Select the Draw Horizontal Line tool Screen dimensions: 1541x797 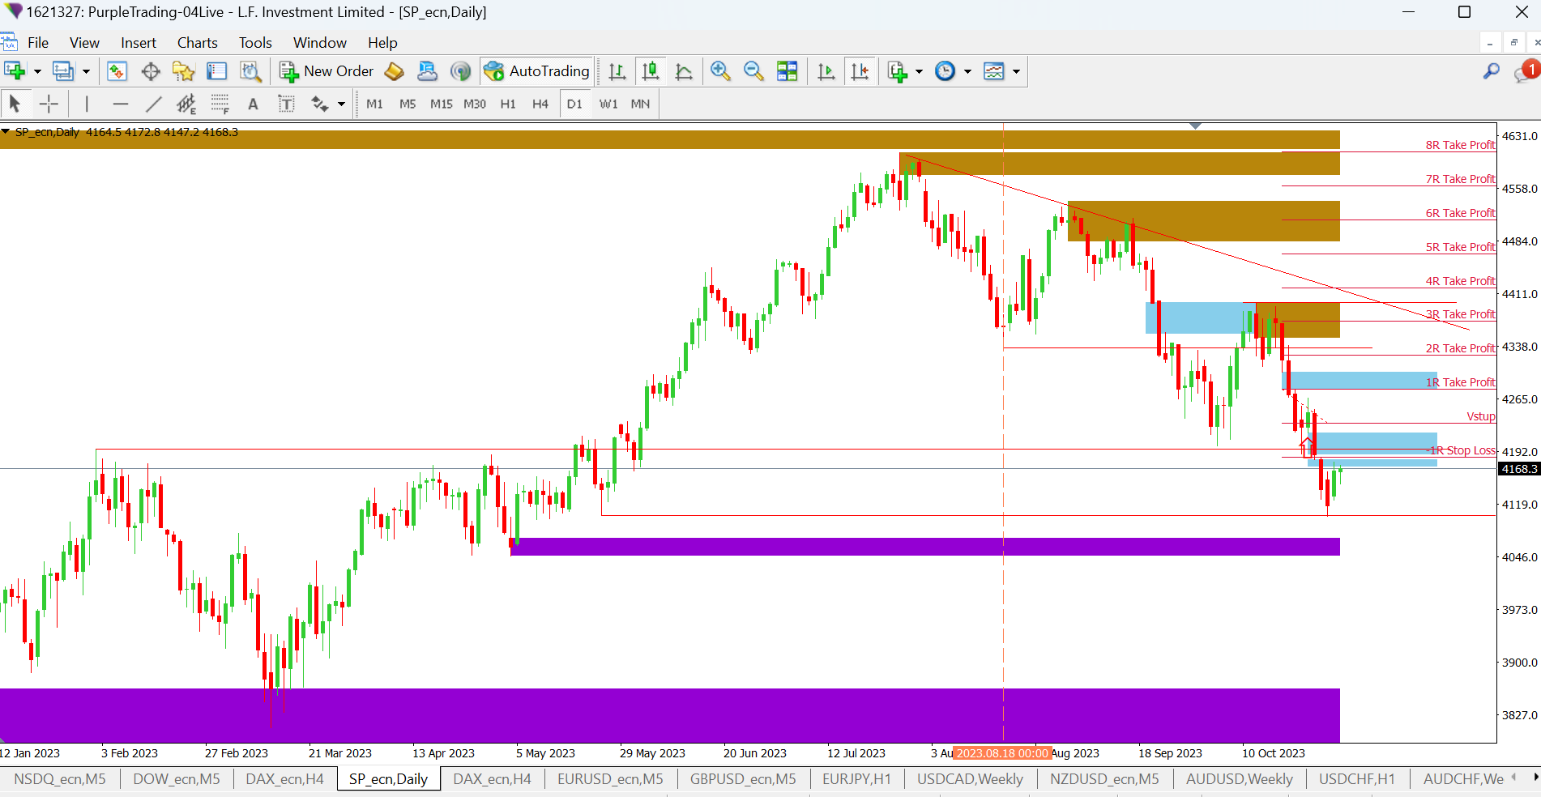tap(121, 104)
